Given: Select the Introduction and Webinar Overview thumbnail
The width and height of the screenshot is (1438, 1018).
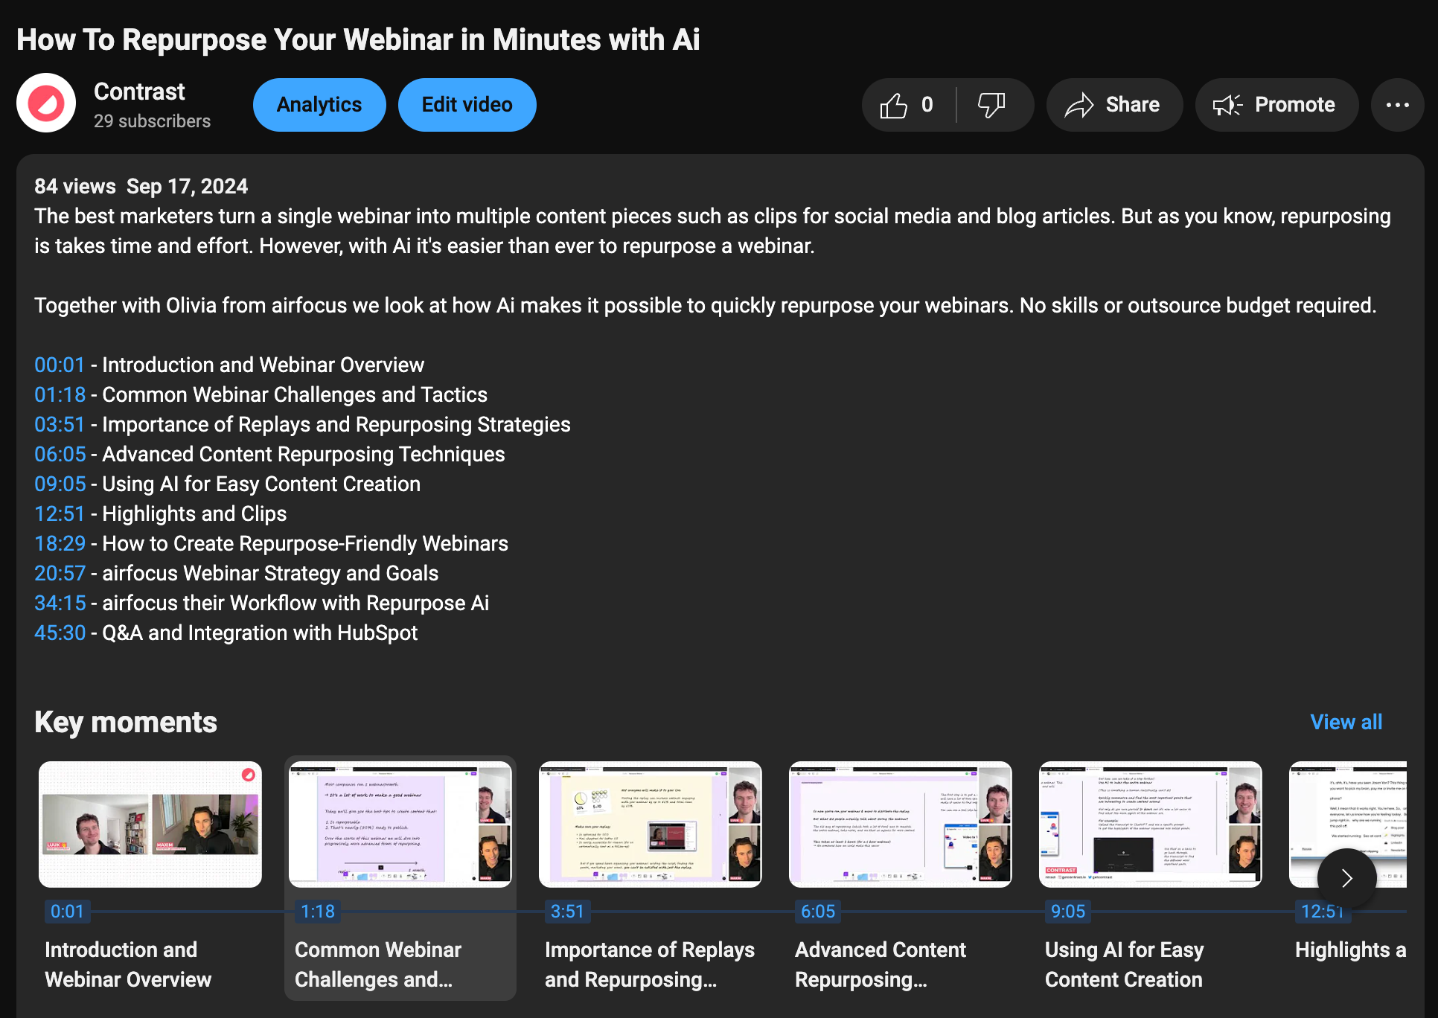Looking at the screenshot, I should tap(150, 825).
